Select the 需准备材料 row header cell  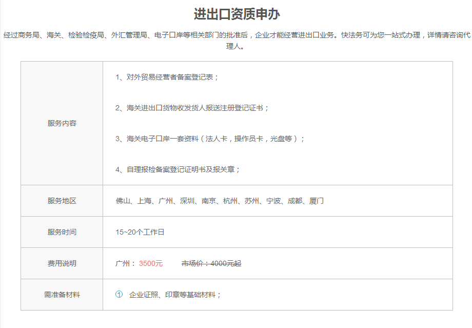click(62, 295)
